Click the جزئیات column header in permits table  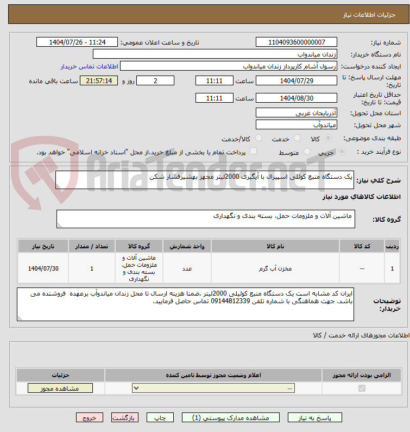point(60,375)
